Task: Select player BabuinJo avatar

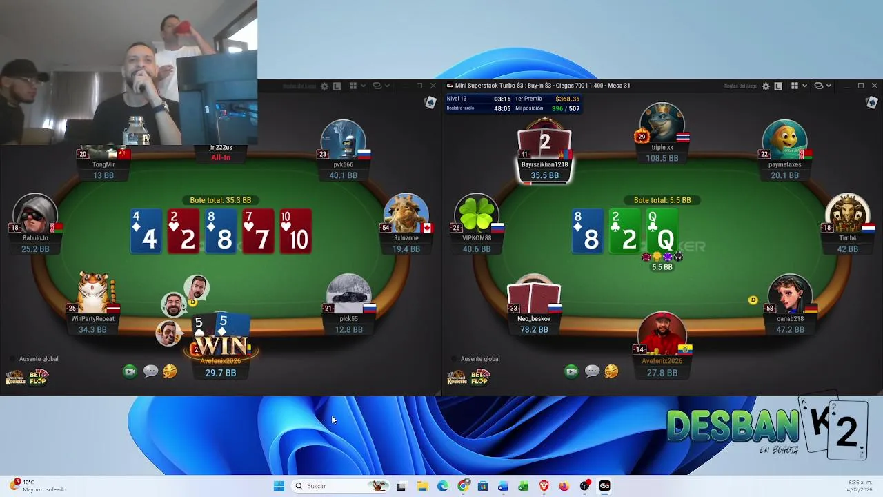Action: 35,214
